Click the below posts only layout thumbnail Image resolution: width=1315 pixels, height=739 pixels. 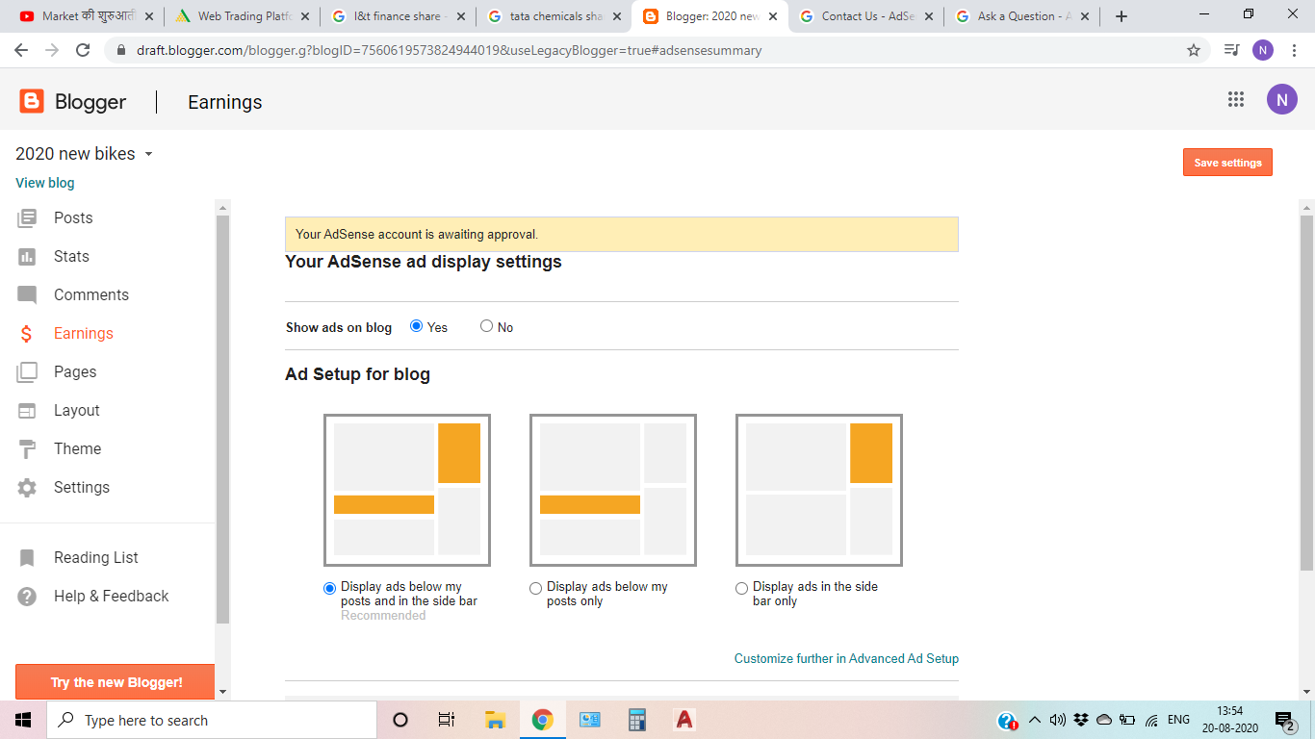pyautogui.click(x=613, y=490)
